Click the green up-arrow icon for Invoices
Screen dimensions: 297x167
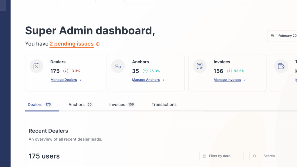coord(229,71)
